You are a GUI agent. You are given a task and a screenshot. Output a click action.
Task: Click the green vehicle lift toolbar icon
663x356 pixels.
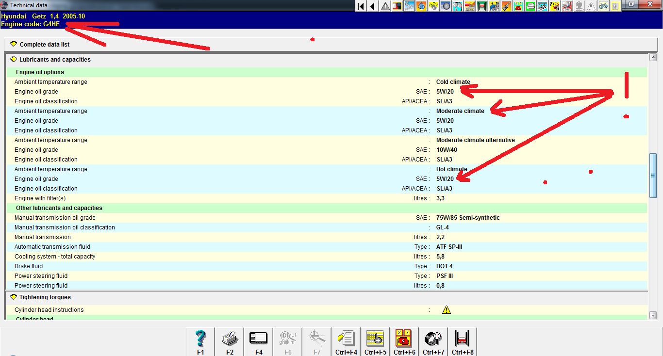point(482,6)
